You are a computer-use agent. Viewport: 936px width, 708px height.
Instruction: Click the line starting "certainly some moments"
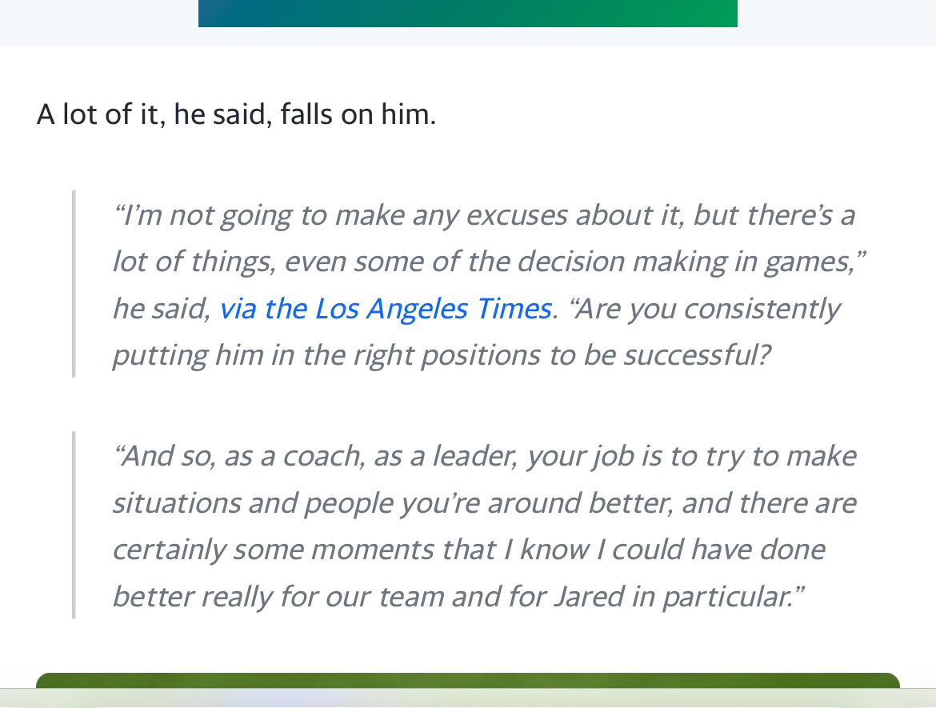[468, 550]
